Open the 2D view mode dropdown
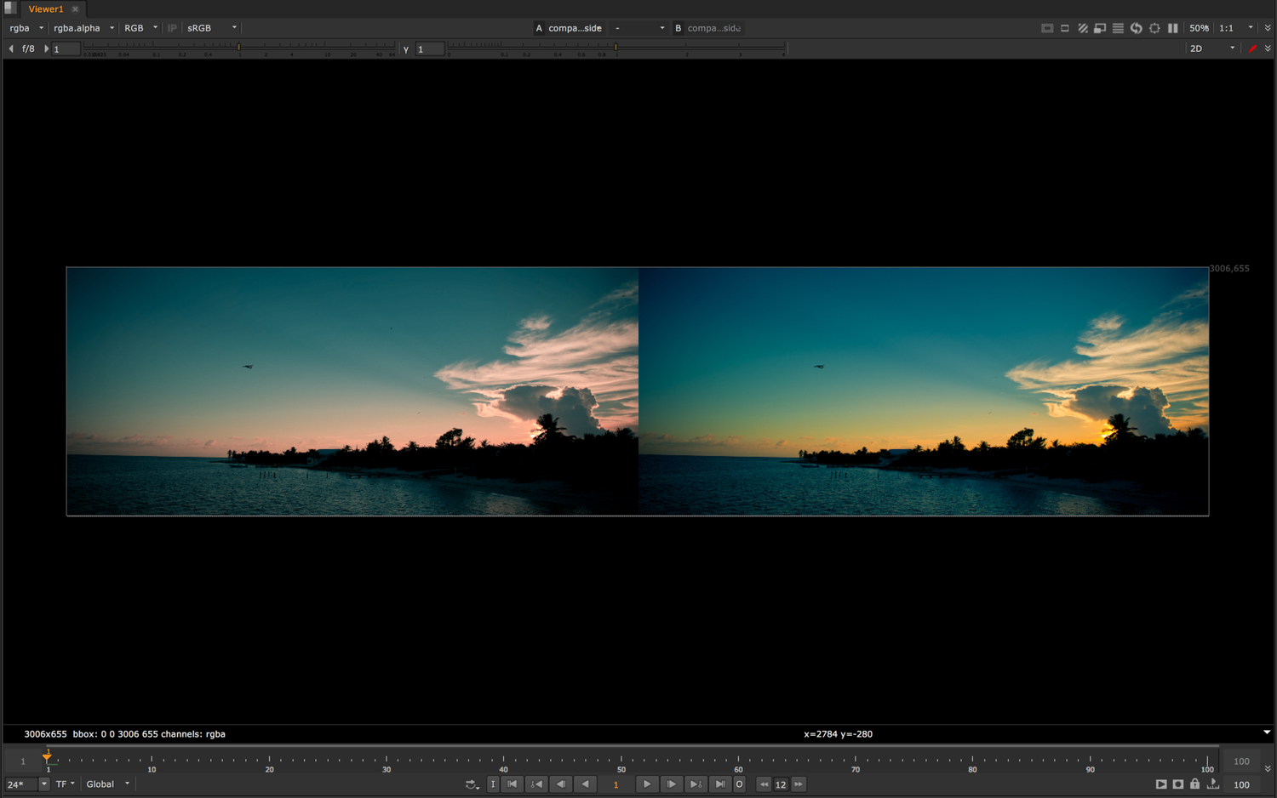This screenshot has width=1277, height=798. 1211,48
